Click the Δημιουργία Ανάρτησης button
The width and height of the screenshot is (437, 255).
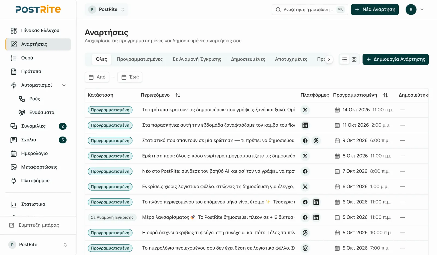tap(395, 60)
